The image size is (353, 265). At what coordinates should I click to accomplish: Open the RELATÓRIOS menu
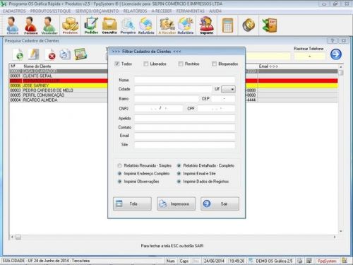pos(135,11)
